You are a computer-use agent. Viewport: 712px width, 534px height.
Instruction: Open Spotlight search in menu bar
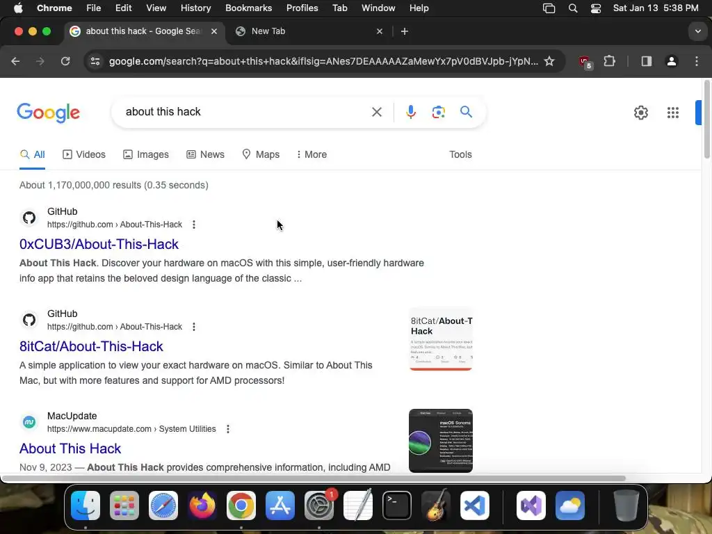573,8
